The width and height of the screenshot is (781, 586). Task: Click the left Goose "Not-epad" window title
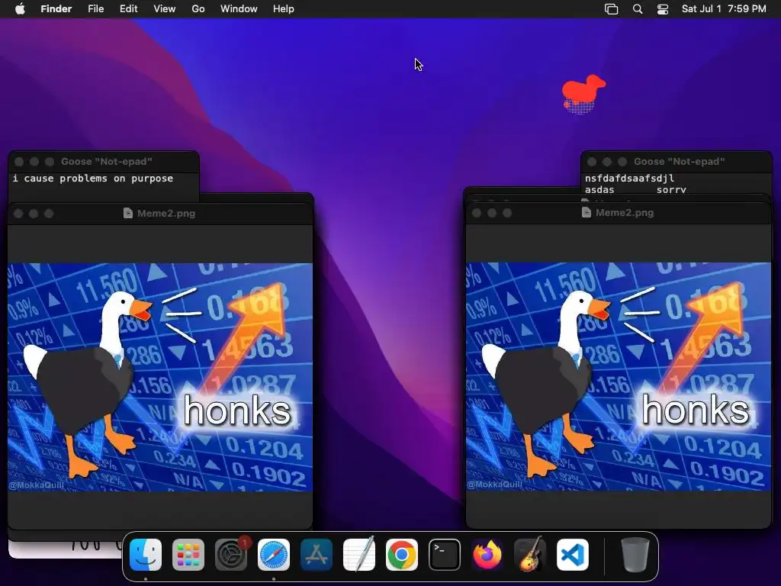coord(107,162)
